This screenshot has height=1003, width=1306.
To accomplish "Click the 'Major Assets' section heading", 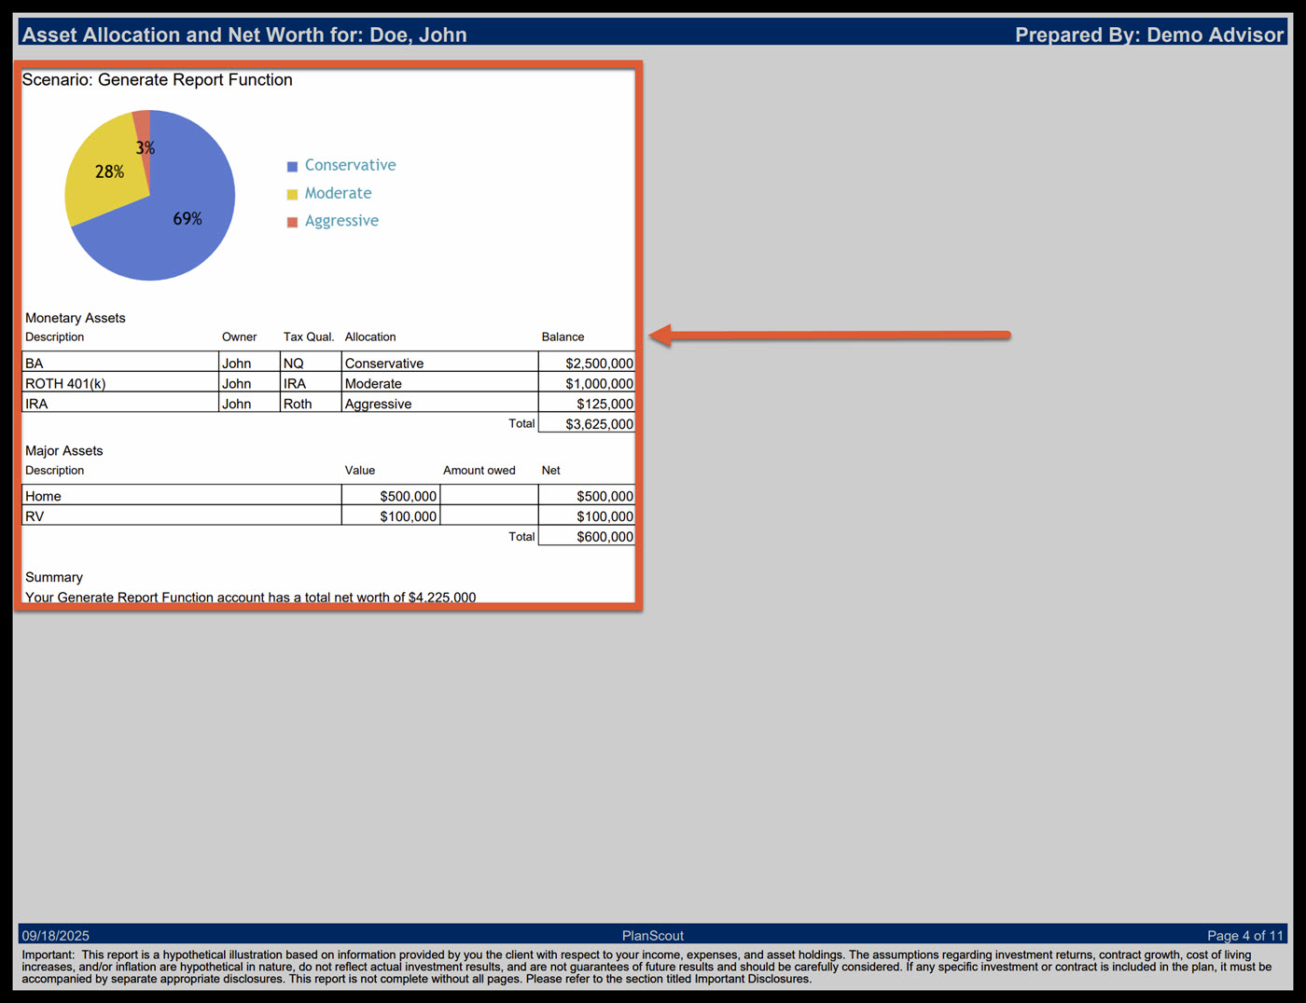I will [63, 450].
